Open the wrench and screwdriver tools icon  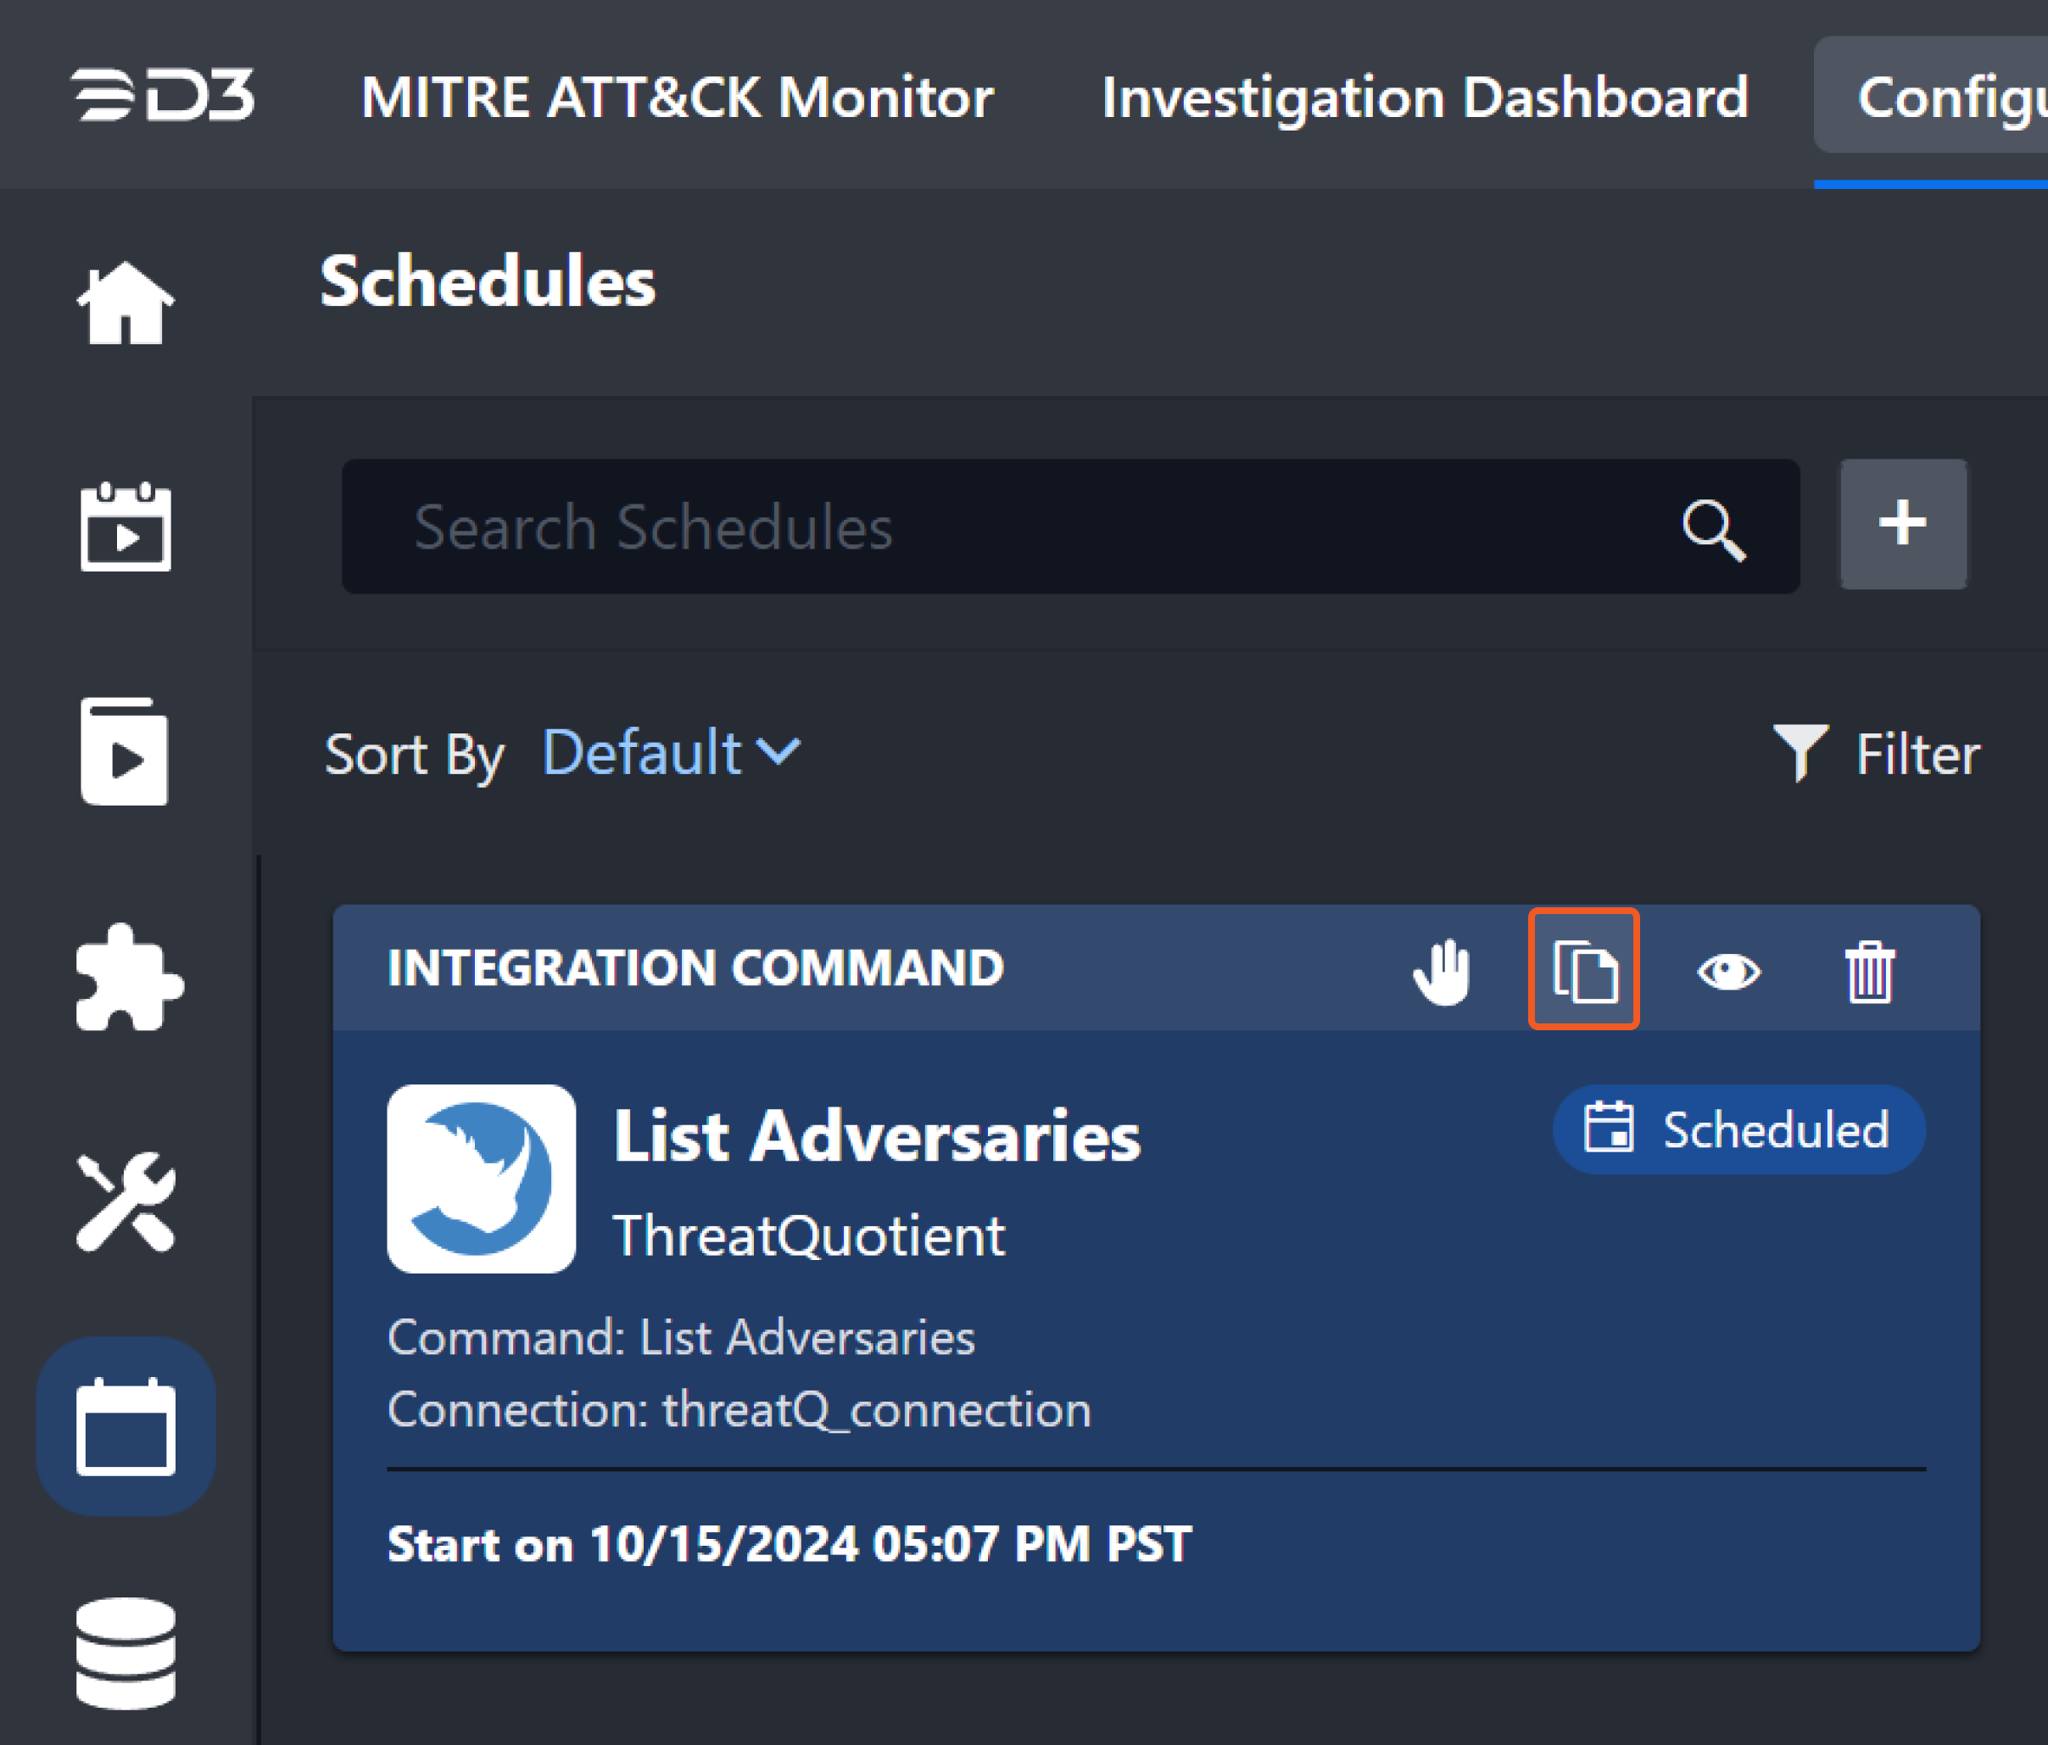point(126,1202)
